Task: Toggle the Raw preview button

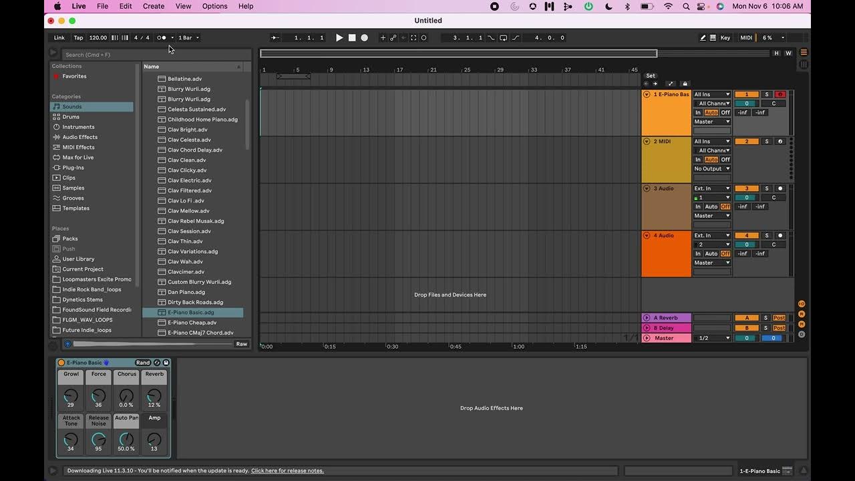Action: [242, 344]
